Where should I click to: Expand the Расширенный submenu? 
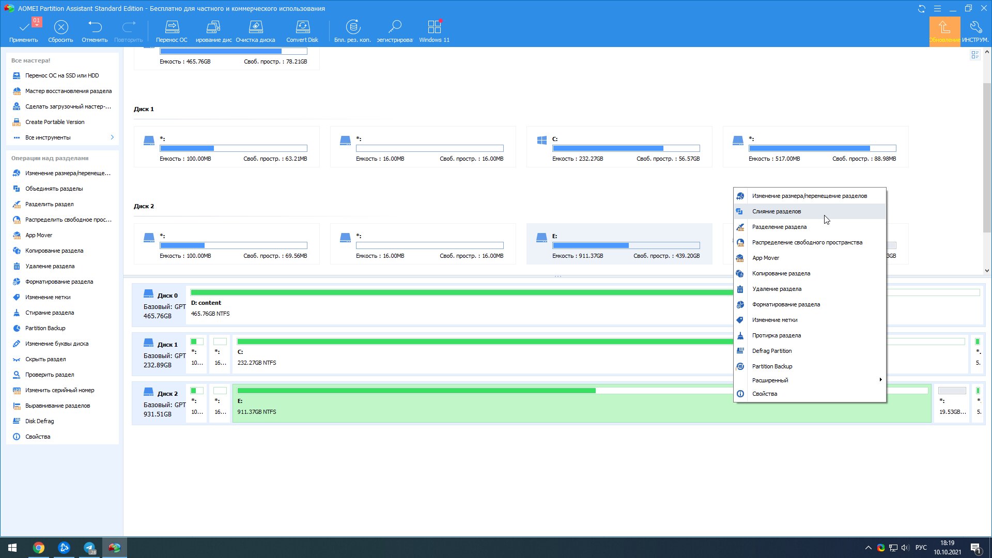tap(810, 380)
